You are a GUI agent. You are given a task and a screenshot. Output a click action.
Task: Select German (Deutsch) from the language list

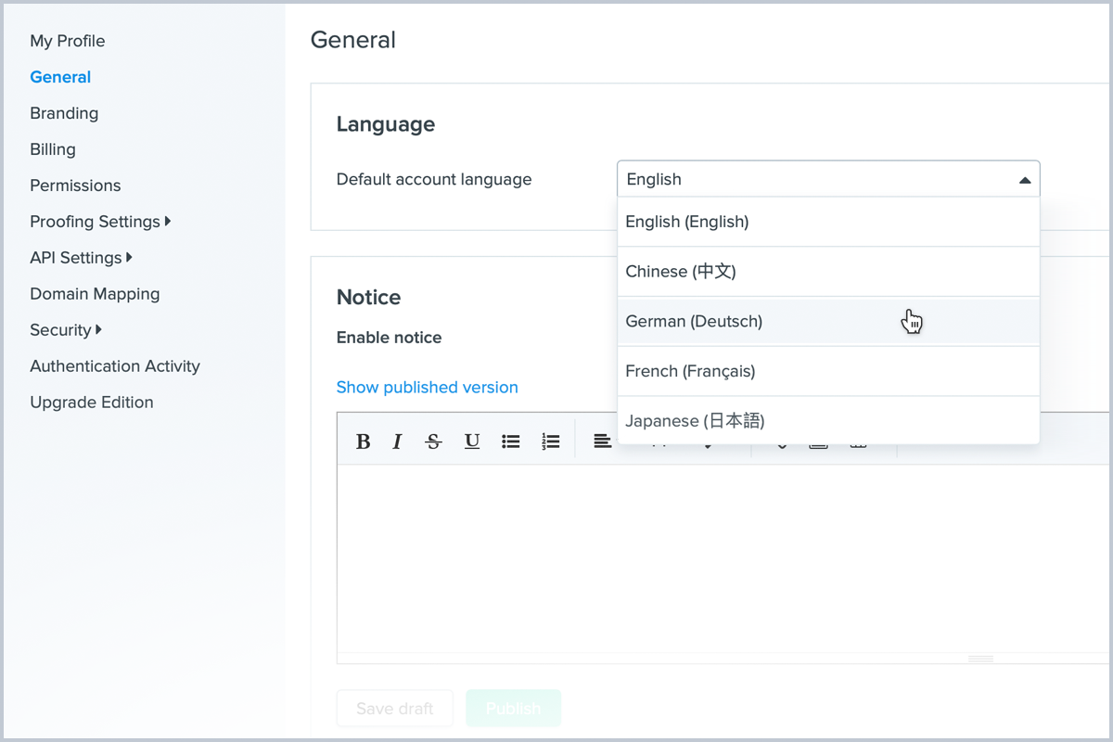694,322
